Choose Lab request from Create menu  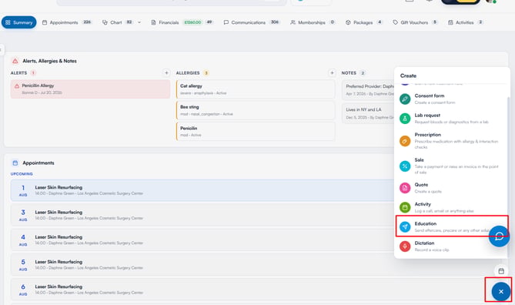point(452,119)
